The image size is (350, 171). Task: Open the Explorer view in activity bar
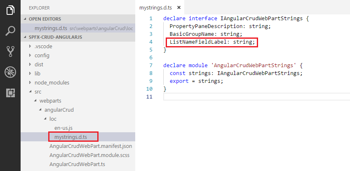(10, 10)
